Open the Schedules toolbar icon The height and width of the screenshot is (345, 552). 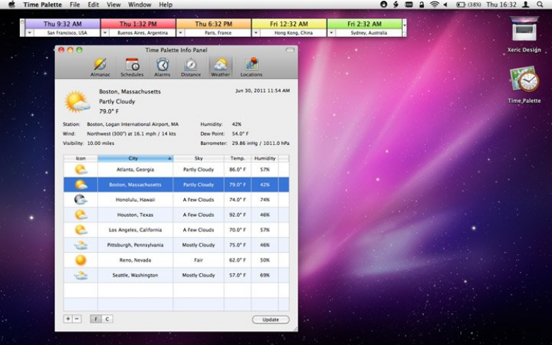pyautogui.click(x=132, y=66)
